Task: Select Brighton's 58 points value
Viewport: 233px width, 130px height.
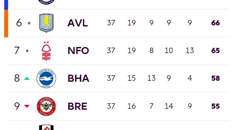Action: 216,78
